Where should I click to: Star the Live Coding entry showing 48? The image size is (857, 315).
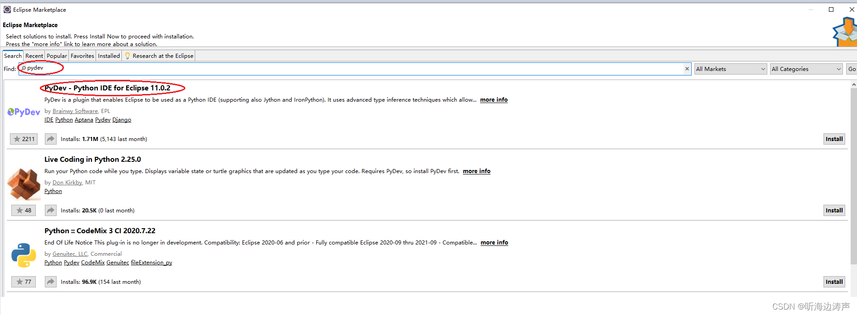[24, 211]
